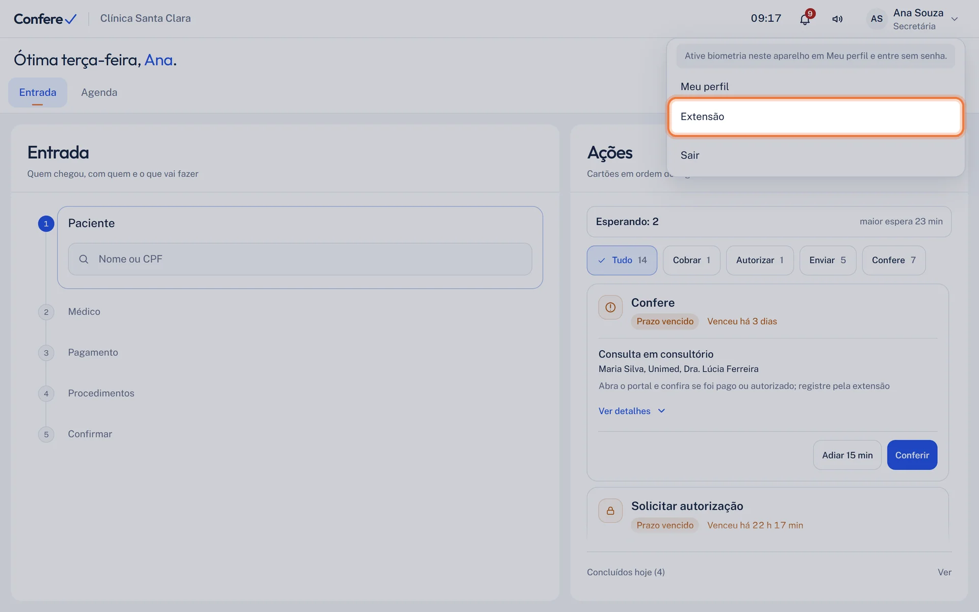
Task: Switch to the Entrada tab
Action: coord(38,92)
